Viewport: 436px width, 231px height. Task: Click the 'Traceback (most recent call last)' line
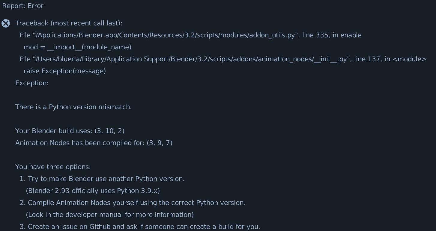pyautogui.click(x=69, y=23)
